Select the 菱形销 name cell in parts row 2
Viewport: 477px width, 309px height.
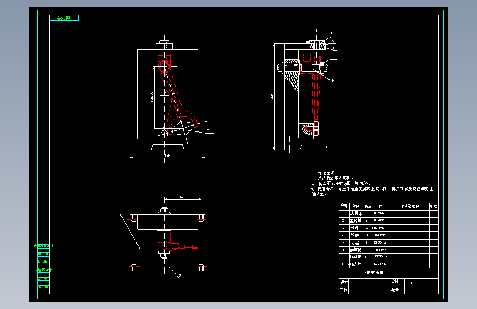(356, 220)
